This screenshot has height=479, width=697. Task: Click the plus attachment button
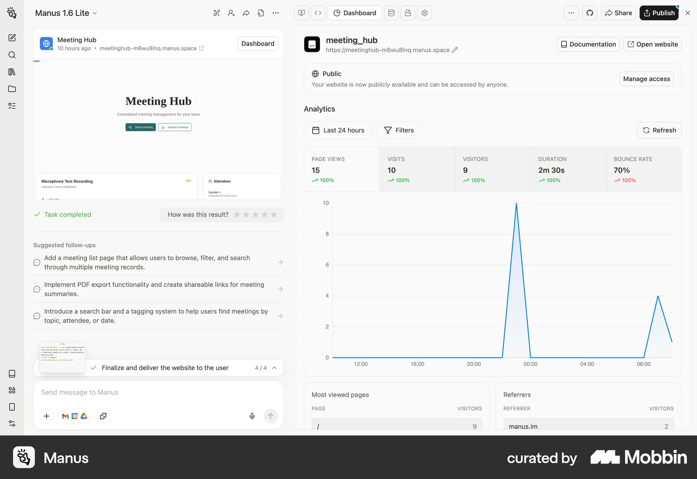pyautogui.click(x=46, y=416)
